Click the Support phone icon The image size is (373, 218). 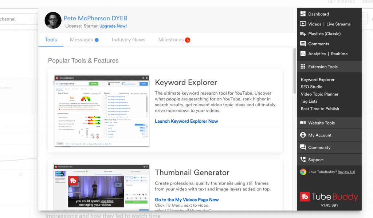click(x=303, y=159)
